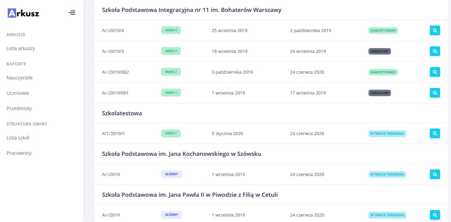This screenshot has width=451, height=222.
Task: Open Uczniowie report
Action: pos(18,93)
